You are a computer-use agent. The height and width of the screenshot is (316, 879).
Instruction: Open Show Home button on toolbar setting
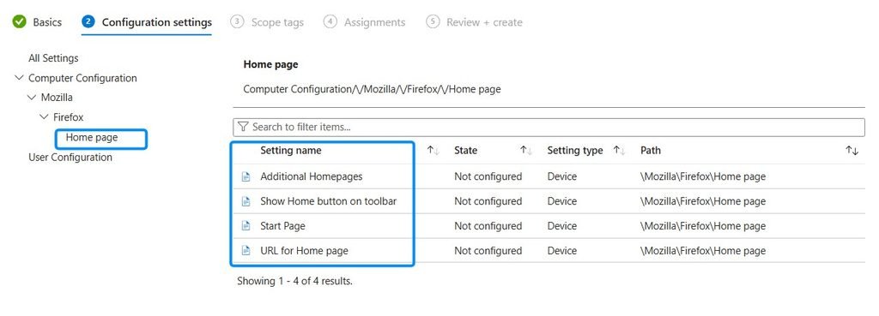328,201
